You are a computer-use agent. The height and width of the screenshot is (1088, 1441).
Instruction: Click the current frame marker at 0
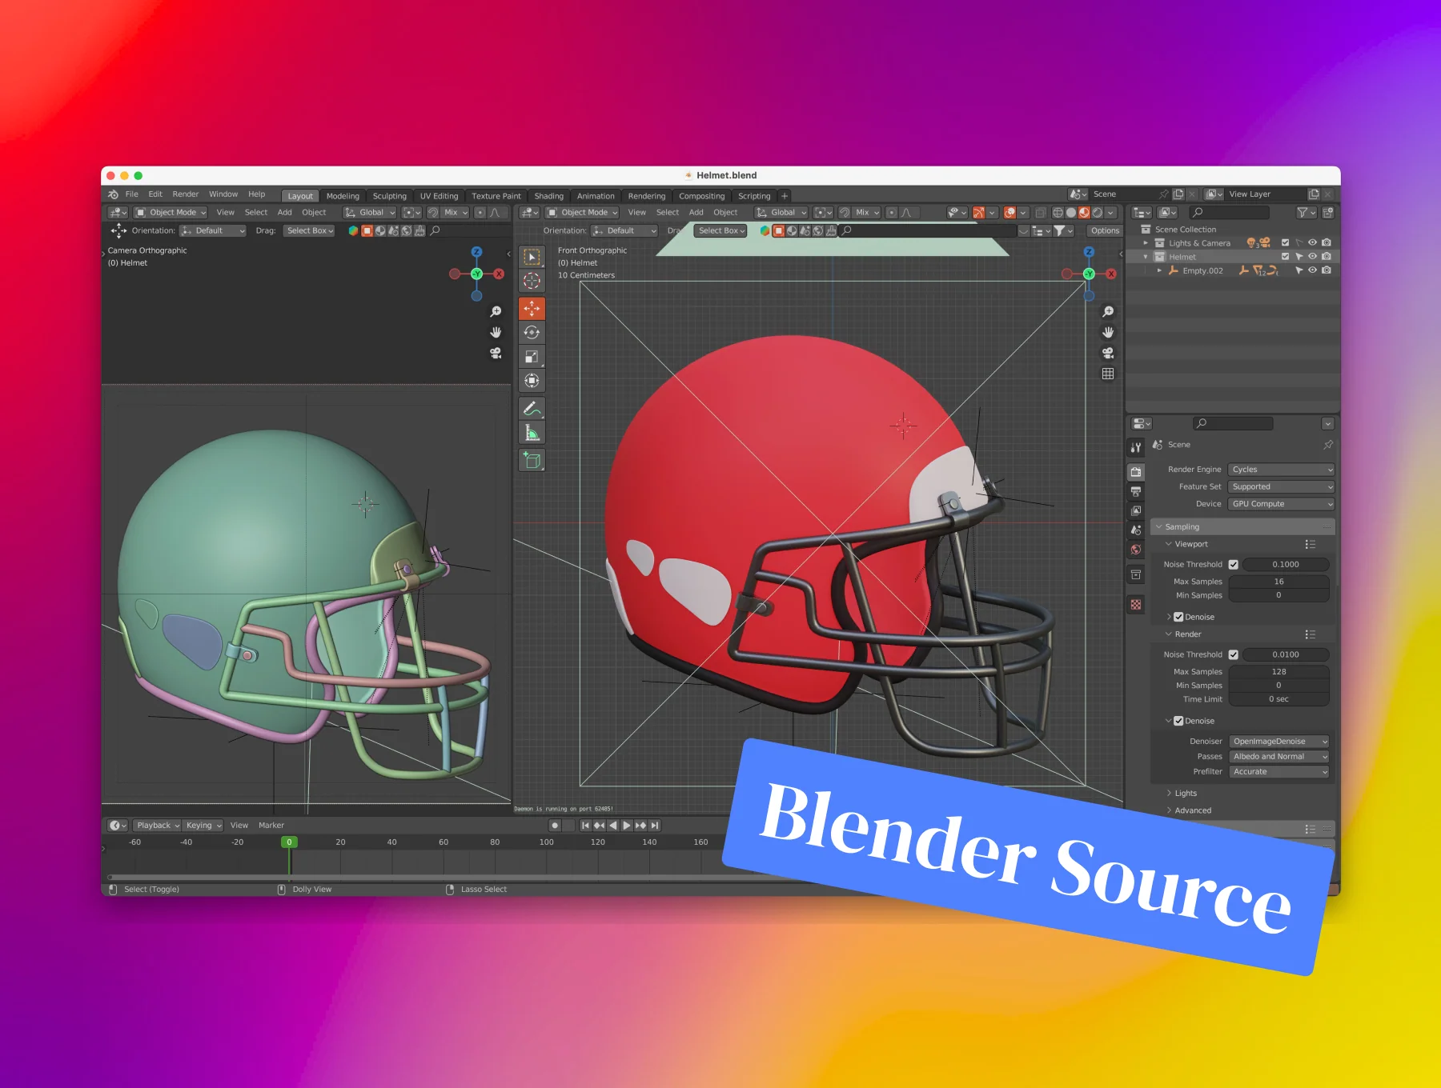coord(290,842)
